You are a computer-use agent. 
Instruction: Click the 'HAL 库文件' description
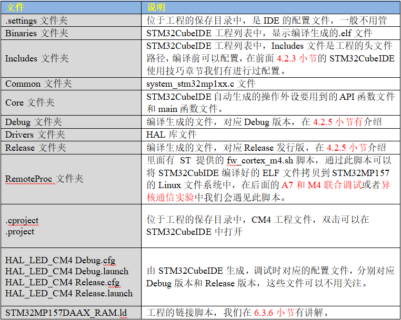pyautogui.click(x=172, y=135)
